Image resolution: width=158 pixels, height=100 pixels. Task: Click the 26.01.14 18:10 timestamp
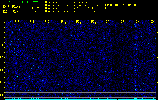coord(12,11)
